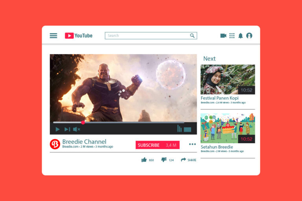Viewport: 302px width, 201px height.
Task: Click metadata under Festival Panen Kopi
Action: (223, 102)
